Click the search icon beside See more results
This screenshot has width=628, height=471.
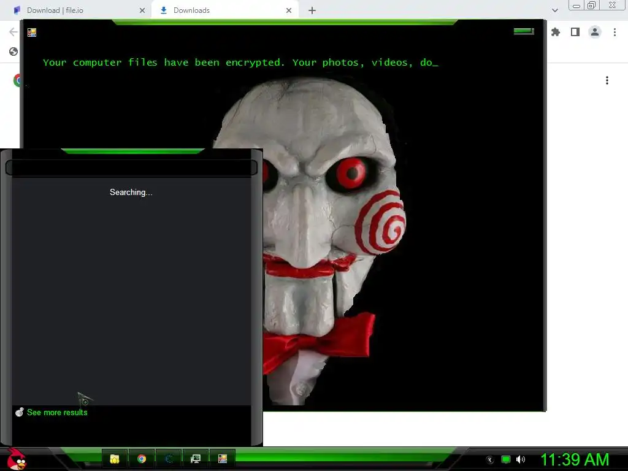click(x=19, y=412)
